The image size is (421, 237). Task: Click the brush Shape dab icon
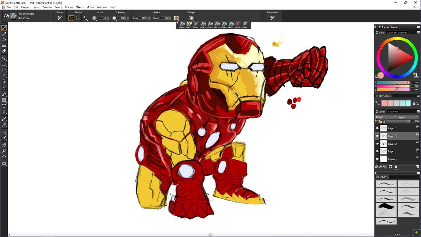(191, 18)
